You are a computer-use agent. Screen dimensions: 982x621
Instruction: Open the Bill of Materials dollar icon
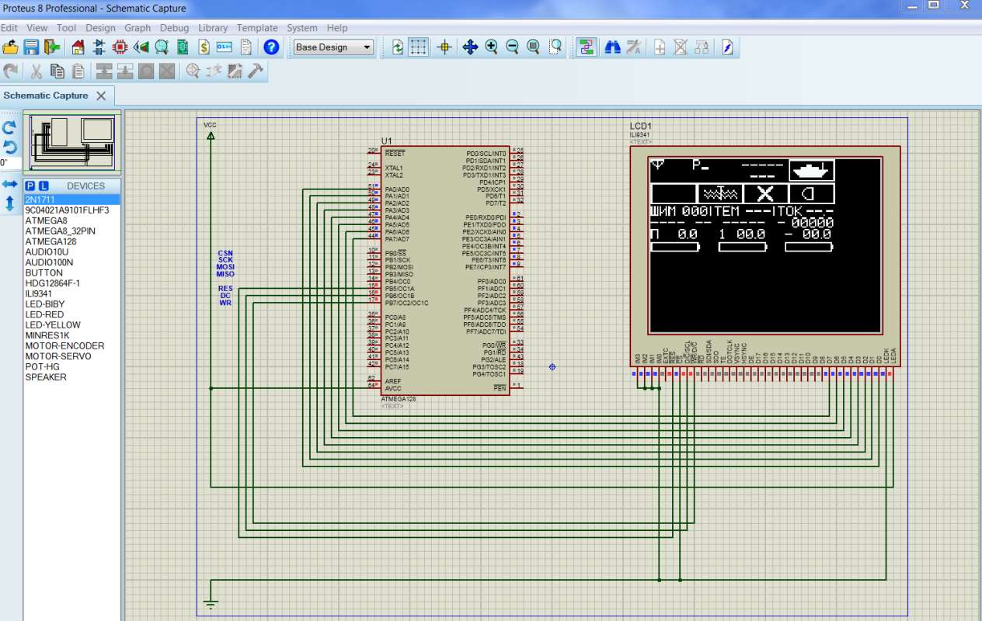(x=204, y=47)
